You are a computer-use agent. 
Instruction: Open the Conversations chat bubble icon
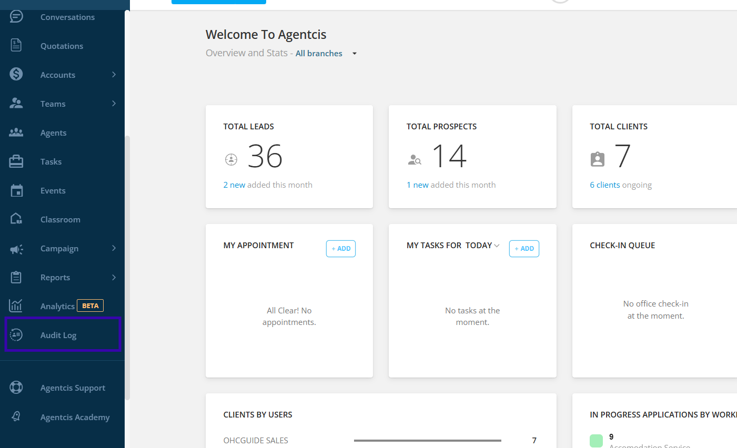[16, 16]
